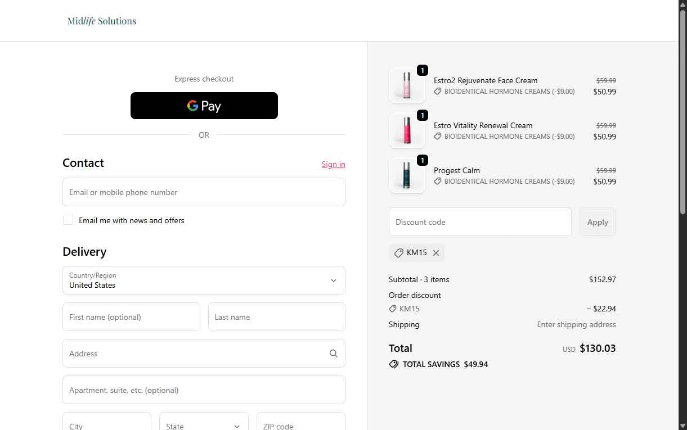Click the discount tag icon under Estro Vitality
The image size is (687, 430).
[438, 136]
